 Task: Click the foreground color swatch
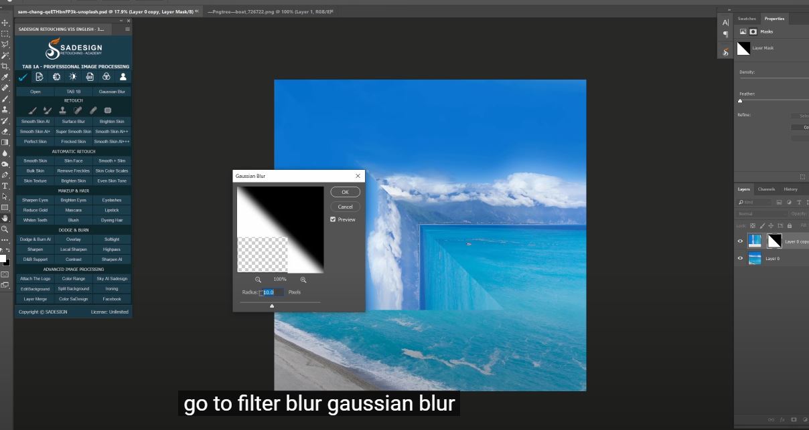click(x=3, y=258)
